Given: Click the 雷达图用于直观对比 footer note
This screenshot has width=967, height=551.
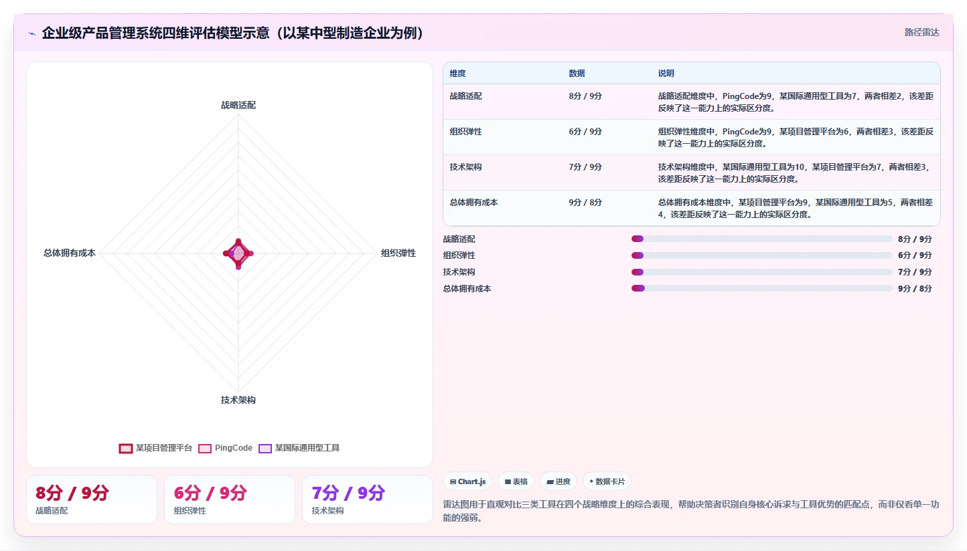Looking at the screenshot, I should pos(691,511).
